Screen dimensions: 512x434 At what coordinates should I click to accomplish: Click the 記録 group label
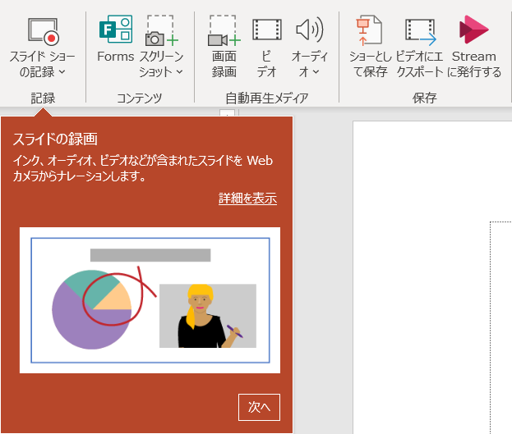pos(43,98)
